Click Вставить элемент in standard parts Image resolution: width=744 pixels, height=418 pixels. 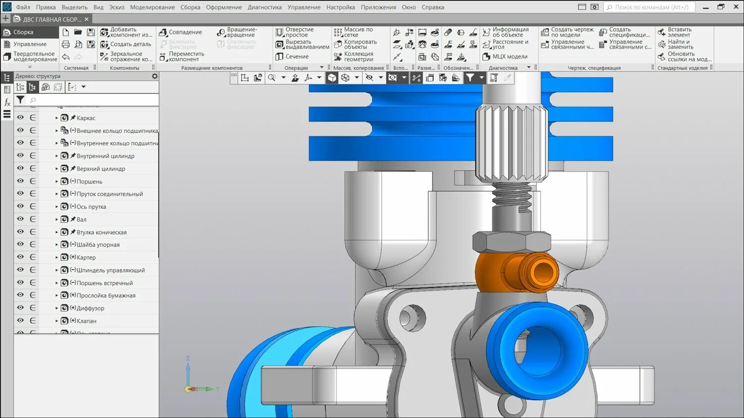coord(675,32)
